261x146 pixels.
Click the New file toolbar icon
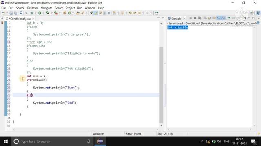tap(3, 13)
